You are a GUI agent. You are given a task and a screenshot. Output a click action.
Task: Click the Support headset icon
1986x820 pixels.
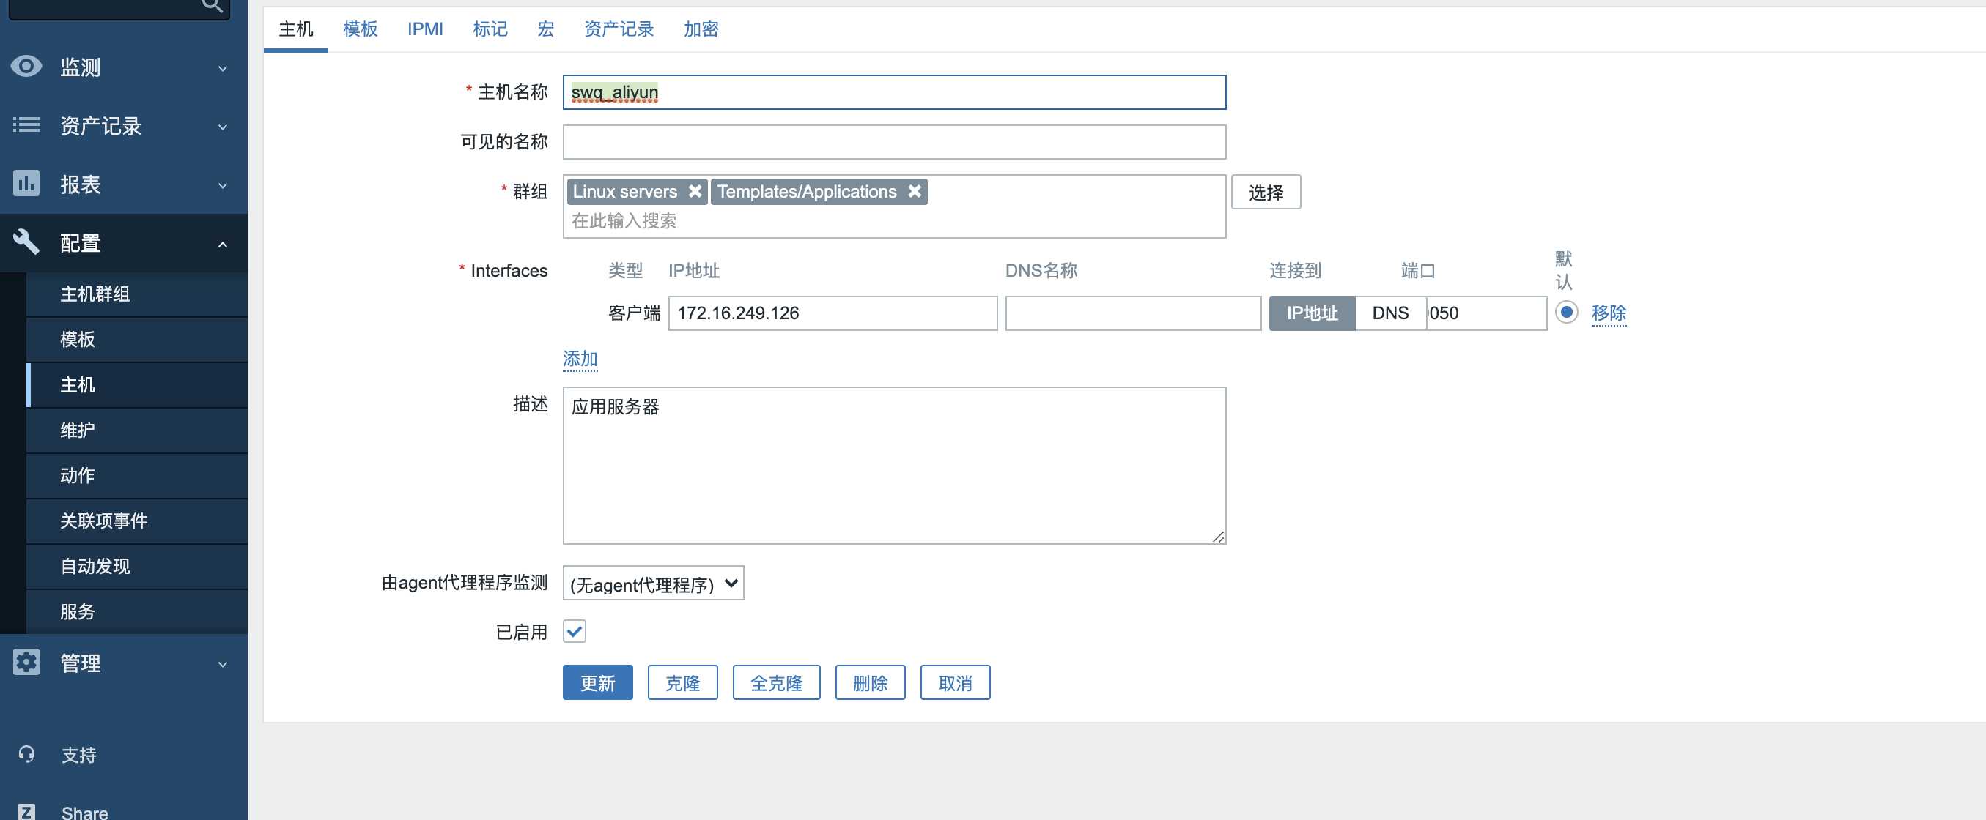point(26,754)
